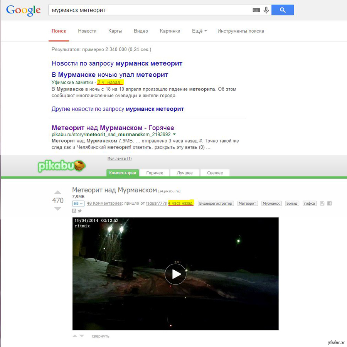Image resolution: width=347 pixels, height=347 pixels.
Task: Select the Горячее tab on Pikabu
Action: click(155, 173)
